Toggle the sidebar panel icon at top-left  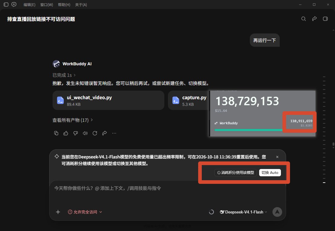point(6,5)
